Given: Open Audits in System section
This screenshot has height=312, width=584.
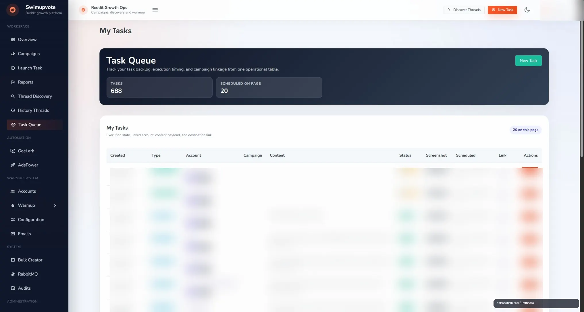Looking at the screenshot, I should pos(35,288).
